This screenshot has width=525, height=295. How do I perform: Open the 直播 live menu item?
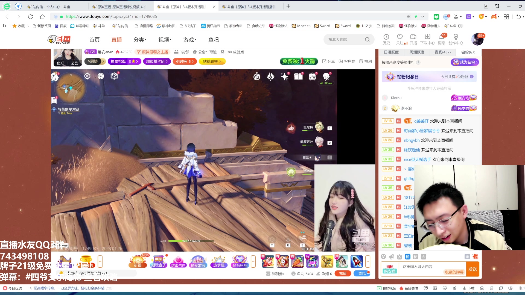tap(116, 40)
